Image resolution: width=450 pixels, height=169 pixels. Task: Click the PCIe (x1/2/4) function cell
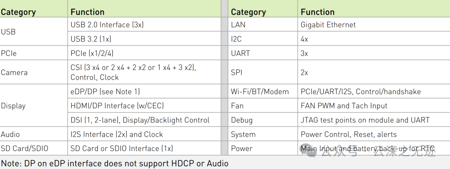(x=92, y=53)
